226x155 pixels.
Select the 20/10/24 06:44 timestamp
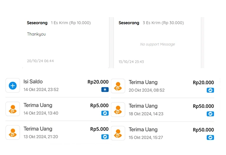tap(40, 61)
